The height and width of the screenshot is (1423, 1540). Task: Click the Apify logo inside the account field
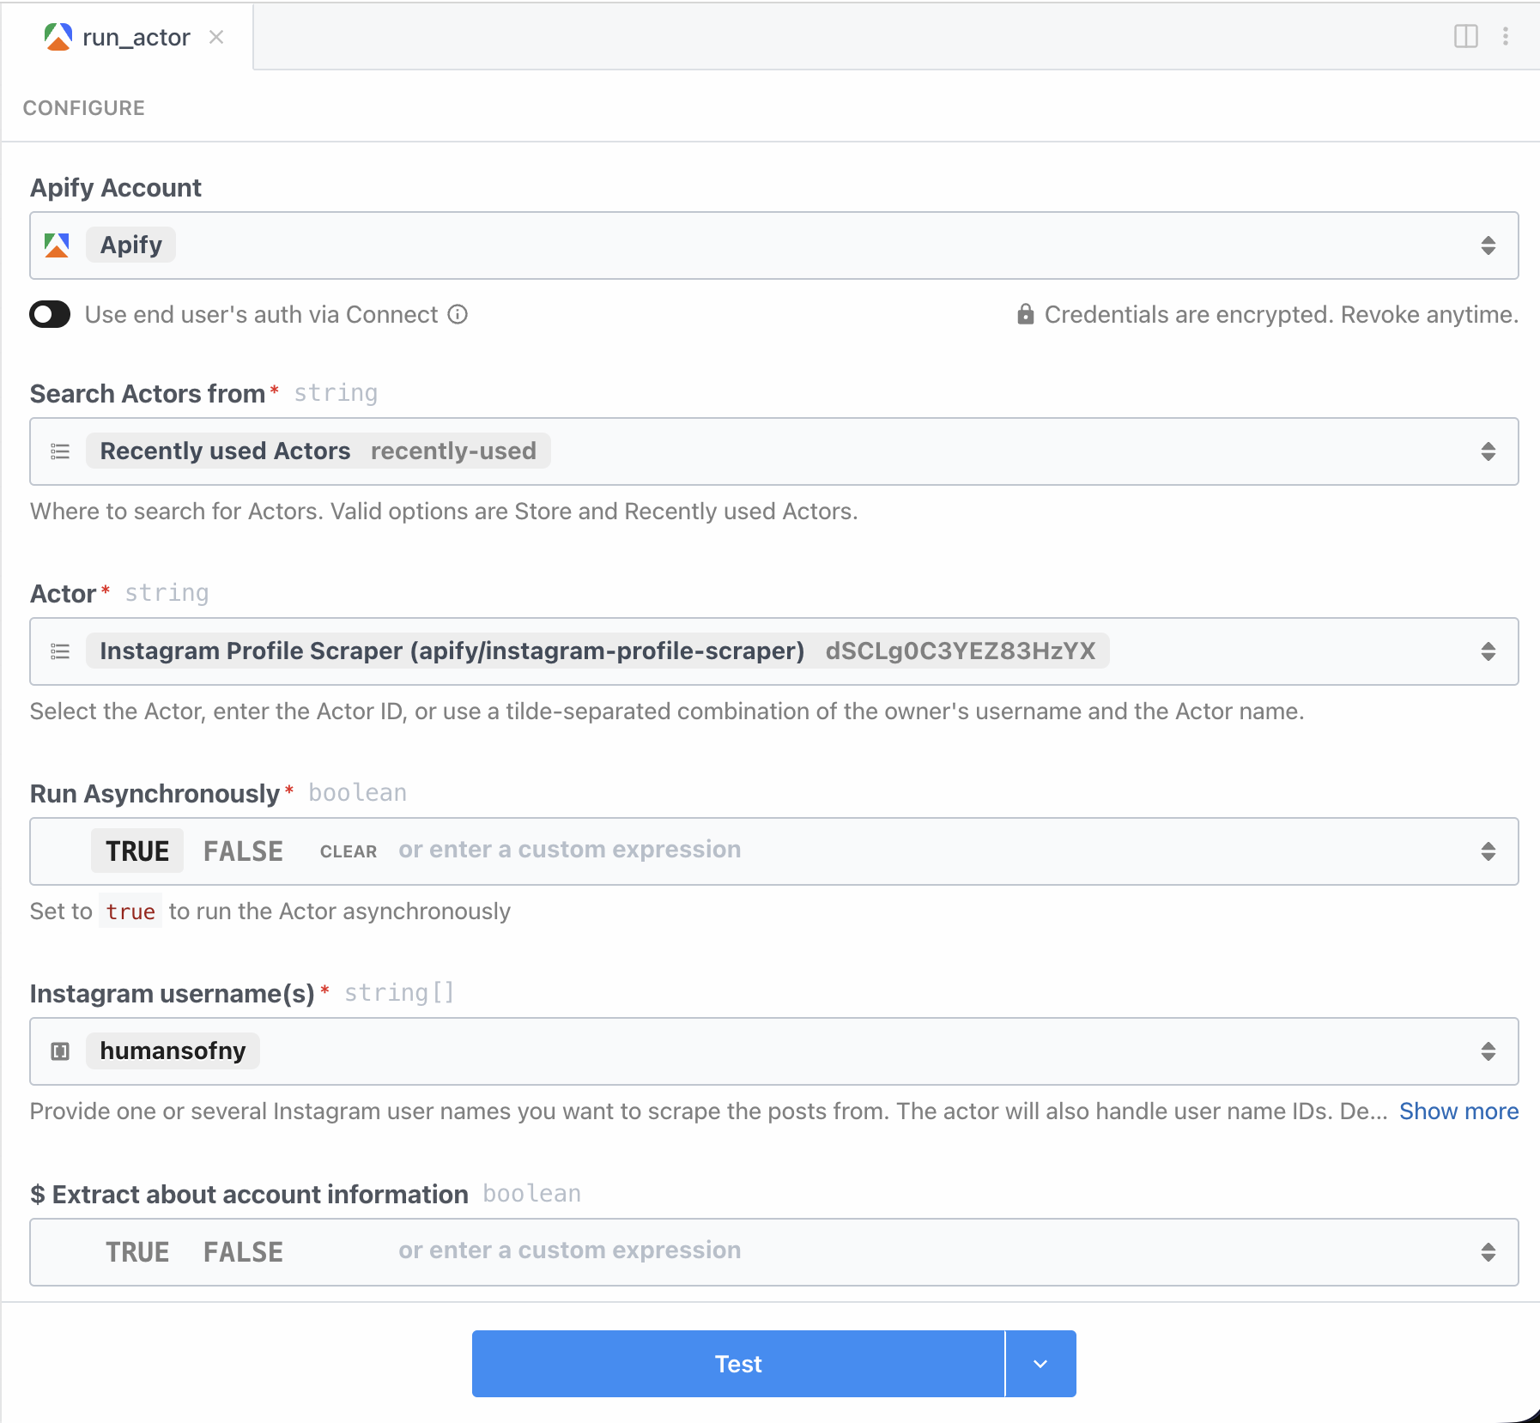tap(57, 245)
